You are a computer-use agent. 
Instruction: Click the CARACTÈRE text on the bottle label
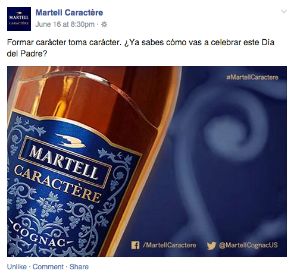58,183
